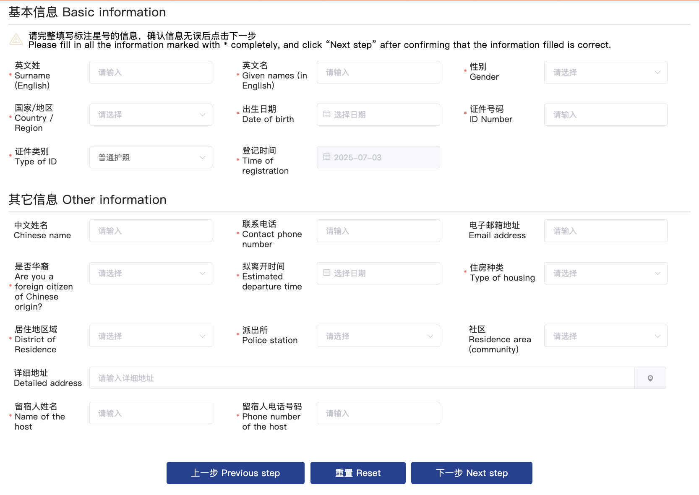699x495 pixels.
Task: Click the Contact phone number input field
Action: pyautogui.click(x=378, y=231)
